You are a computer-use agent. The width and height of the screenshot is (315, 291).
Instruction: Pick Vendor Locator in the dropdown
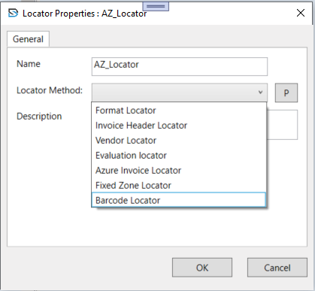(x=179, y=141)
